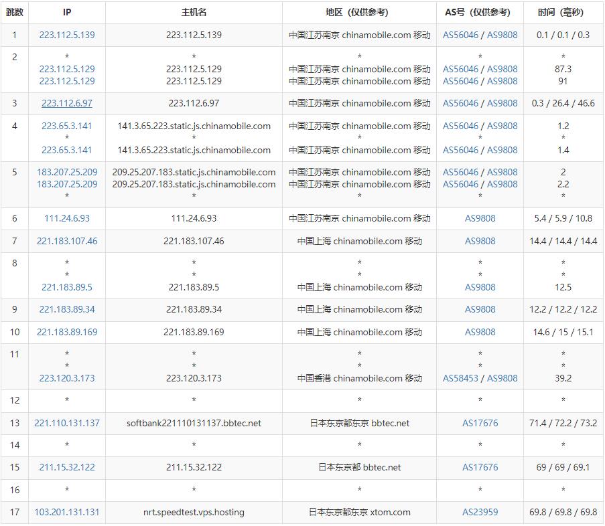This screenshot has height=526, width=605.
Task: Click AS56046 link in hop 1 row
Action: point(460,35)
